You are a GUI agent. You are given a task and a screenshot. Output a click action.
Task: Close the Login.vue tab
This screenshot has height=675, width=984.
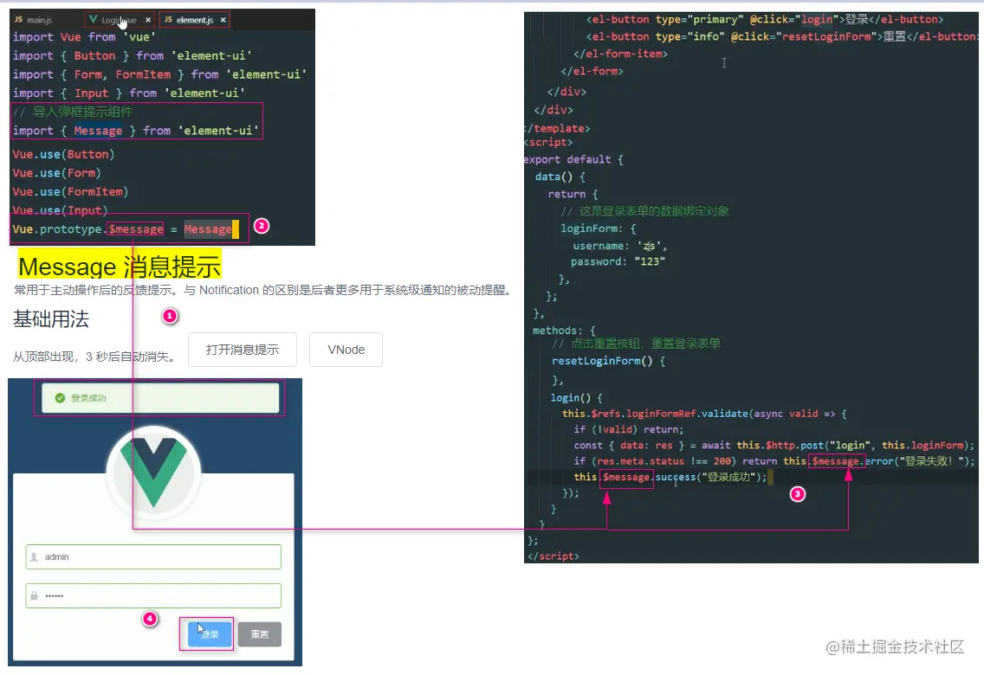[x=148, y=20]
